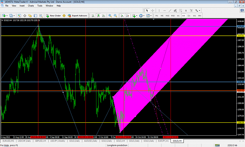Select the trendline drawing tool
This screenshot has width=245, height=147.
point(170,11)
